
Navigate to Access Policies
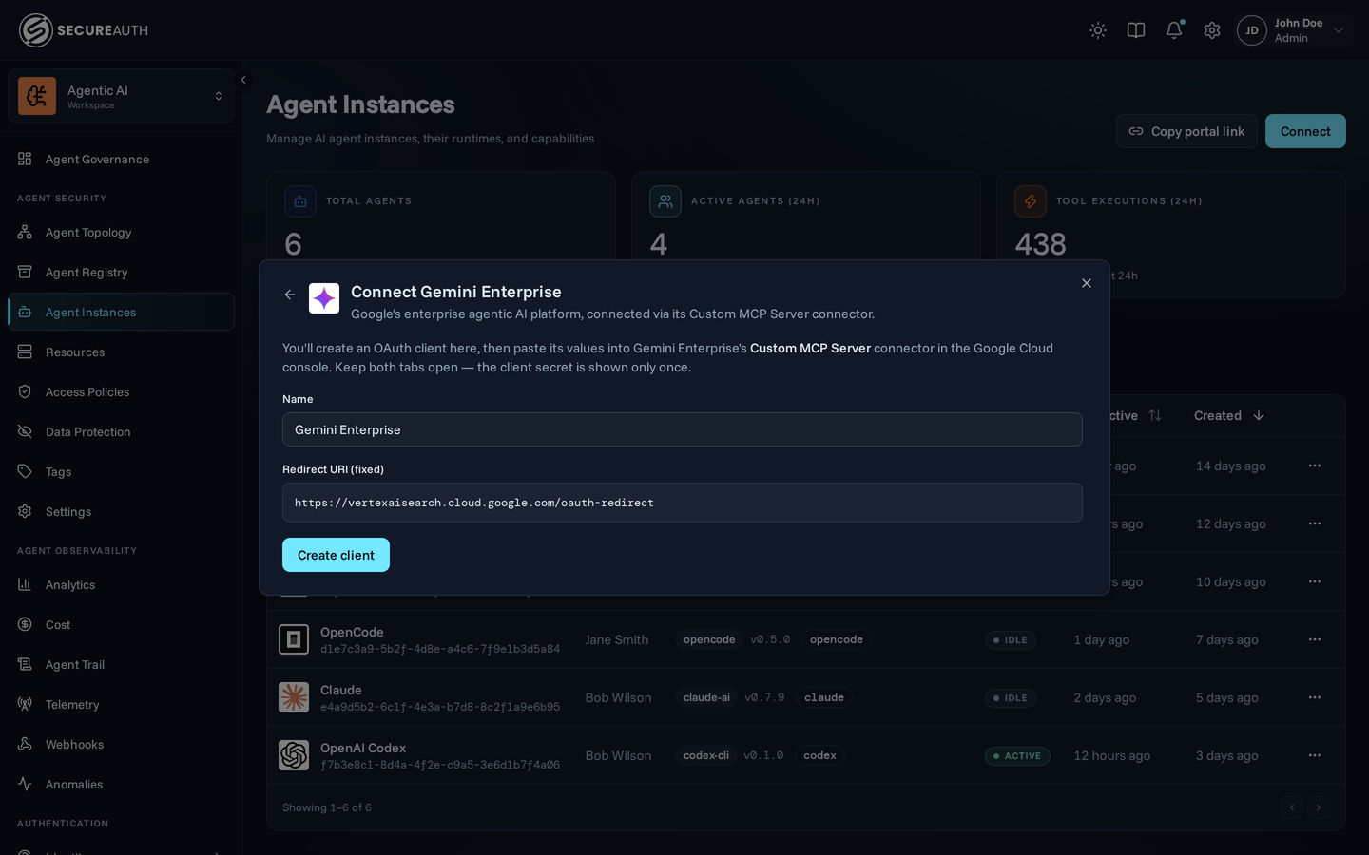point(121,391)
